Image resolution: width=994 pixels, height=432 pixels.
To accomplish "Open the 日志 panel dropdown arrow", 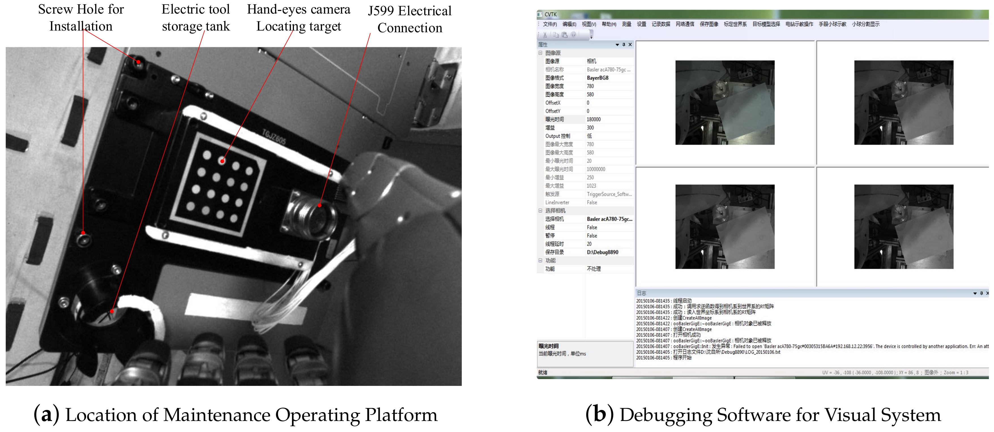I will 975,293.
